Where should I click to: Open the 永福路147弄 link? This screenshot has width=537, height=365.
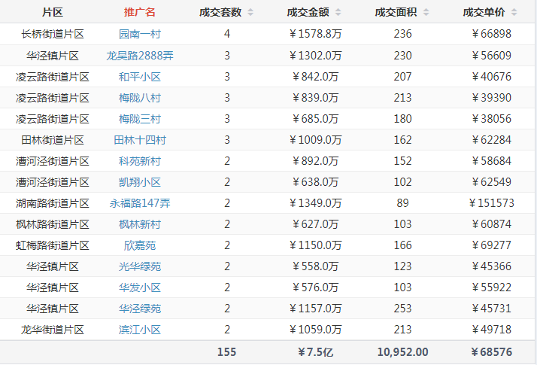(140, 203)
